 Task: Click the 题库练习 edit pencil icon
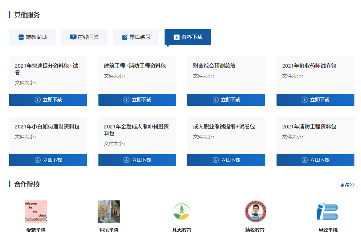coord(125,37)
